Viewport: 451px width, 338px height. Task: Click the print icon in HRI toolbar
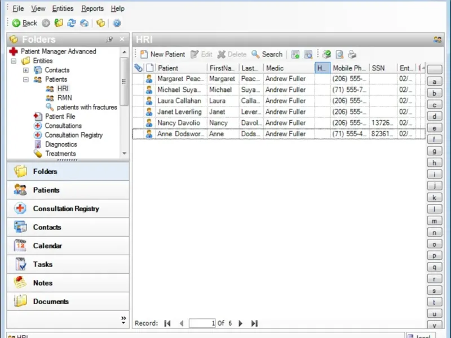(x=352, y=55)
